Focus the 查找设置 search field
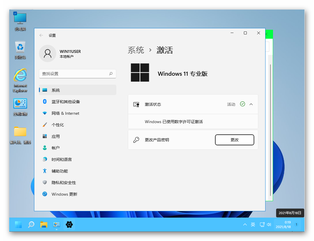The width and height of the screenshot is (314, 241). pyautogui.click(x=78, y=74)
